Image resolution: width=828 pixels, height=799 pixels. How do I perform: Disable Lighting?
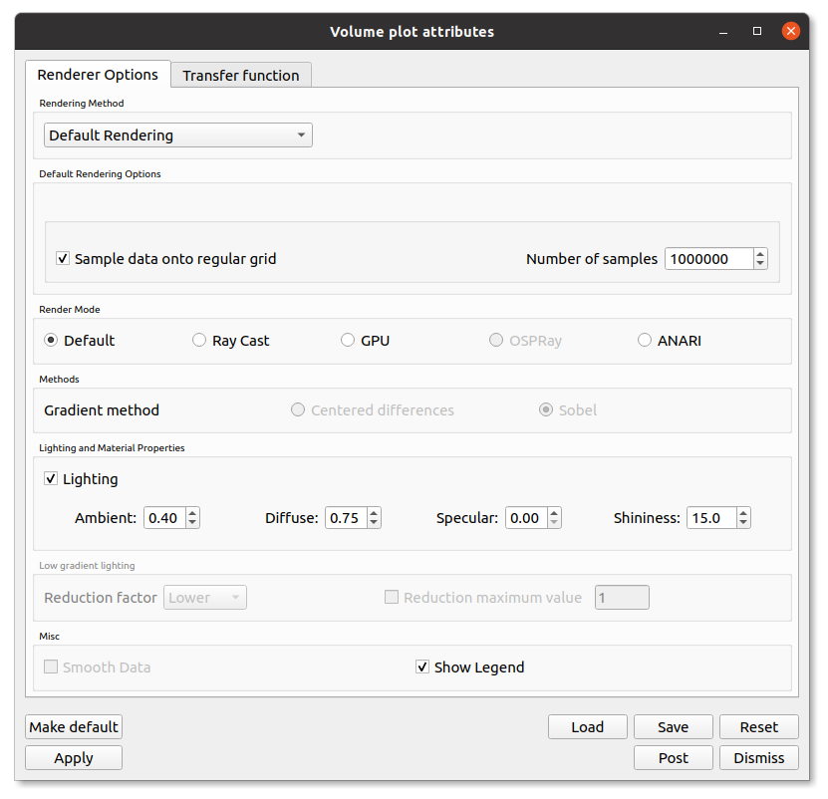coord(50,478)
